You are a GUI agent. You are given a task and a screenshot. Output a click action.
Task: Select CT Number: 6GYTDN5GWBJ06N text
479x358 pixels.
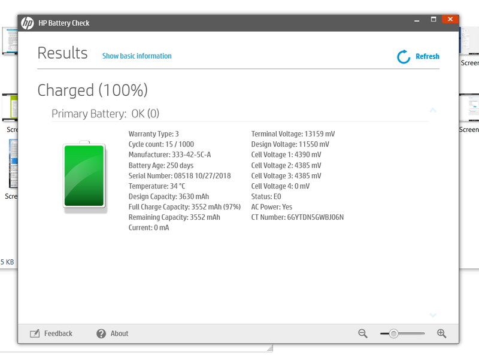[x=298, y=217]
